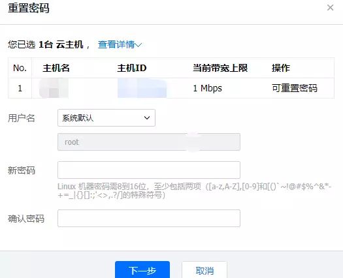343x278 pixels.
Task: Click the 当前带宽上限 column header
Action: click(x=220, y=68)
